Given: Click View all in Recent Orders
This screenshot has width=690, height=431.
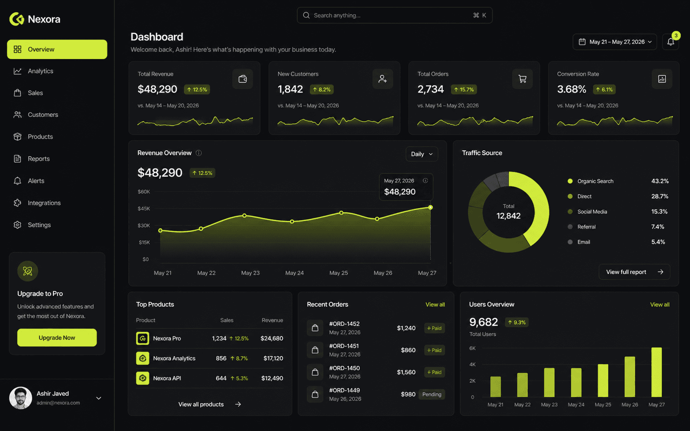Looking at the screenshot, I should [x=435, y=305].
